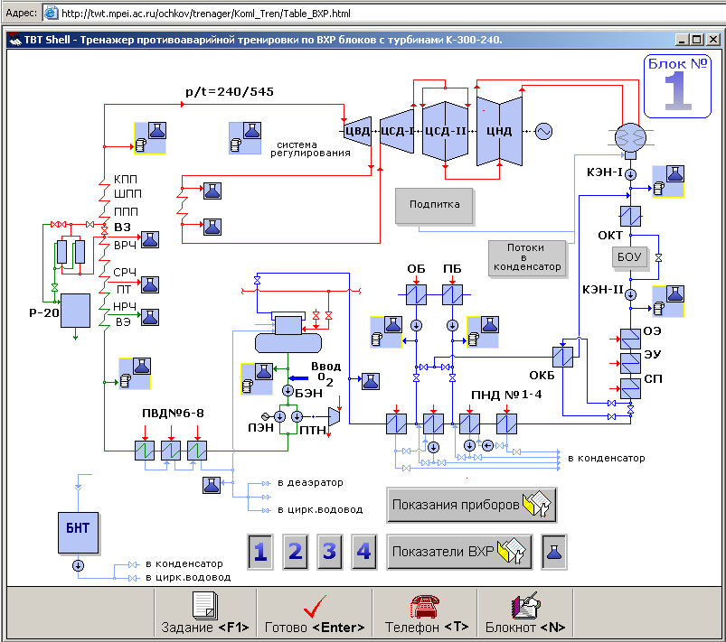
Task: Click the ПВД№6-8 label
Action: pos(173,413)
